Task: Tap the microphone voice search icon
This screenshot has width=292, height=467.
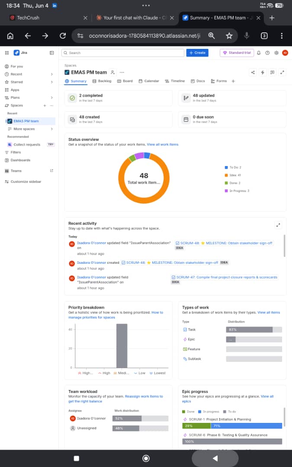Action: click(x=247, y=36)
